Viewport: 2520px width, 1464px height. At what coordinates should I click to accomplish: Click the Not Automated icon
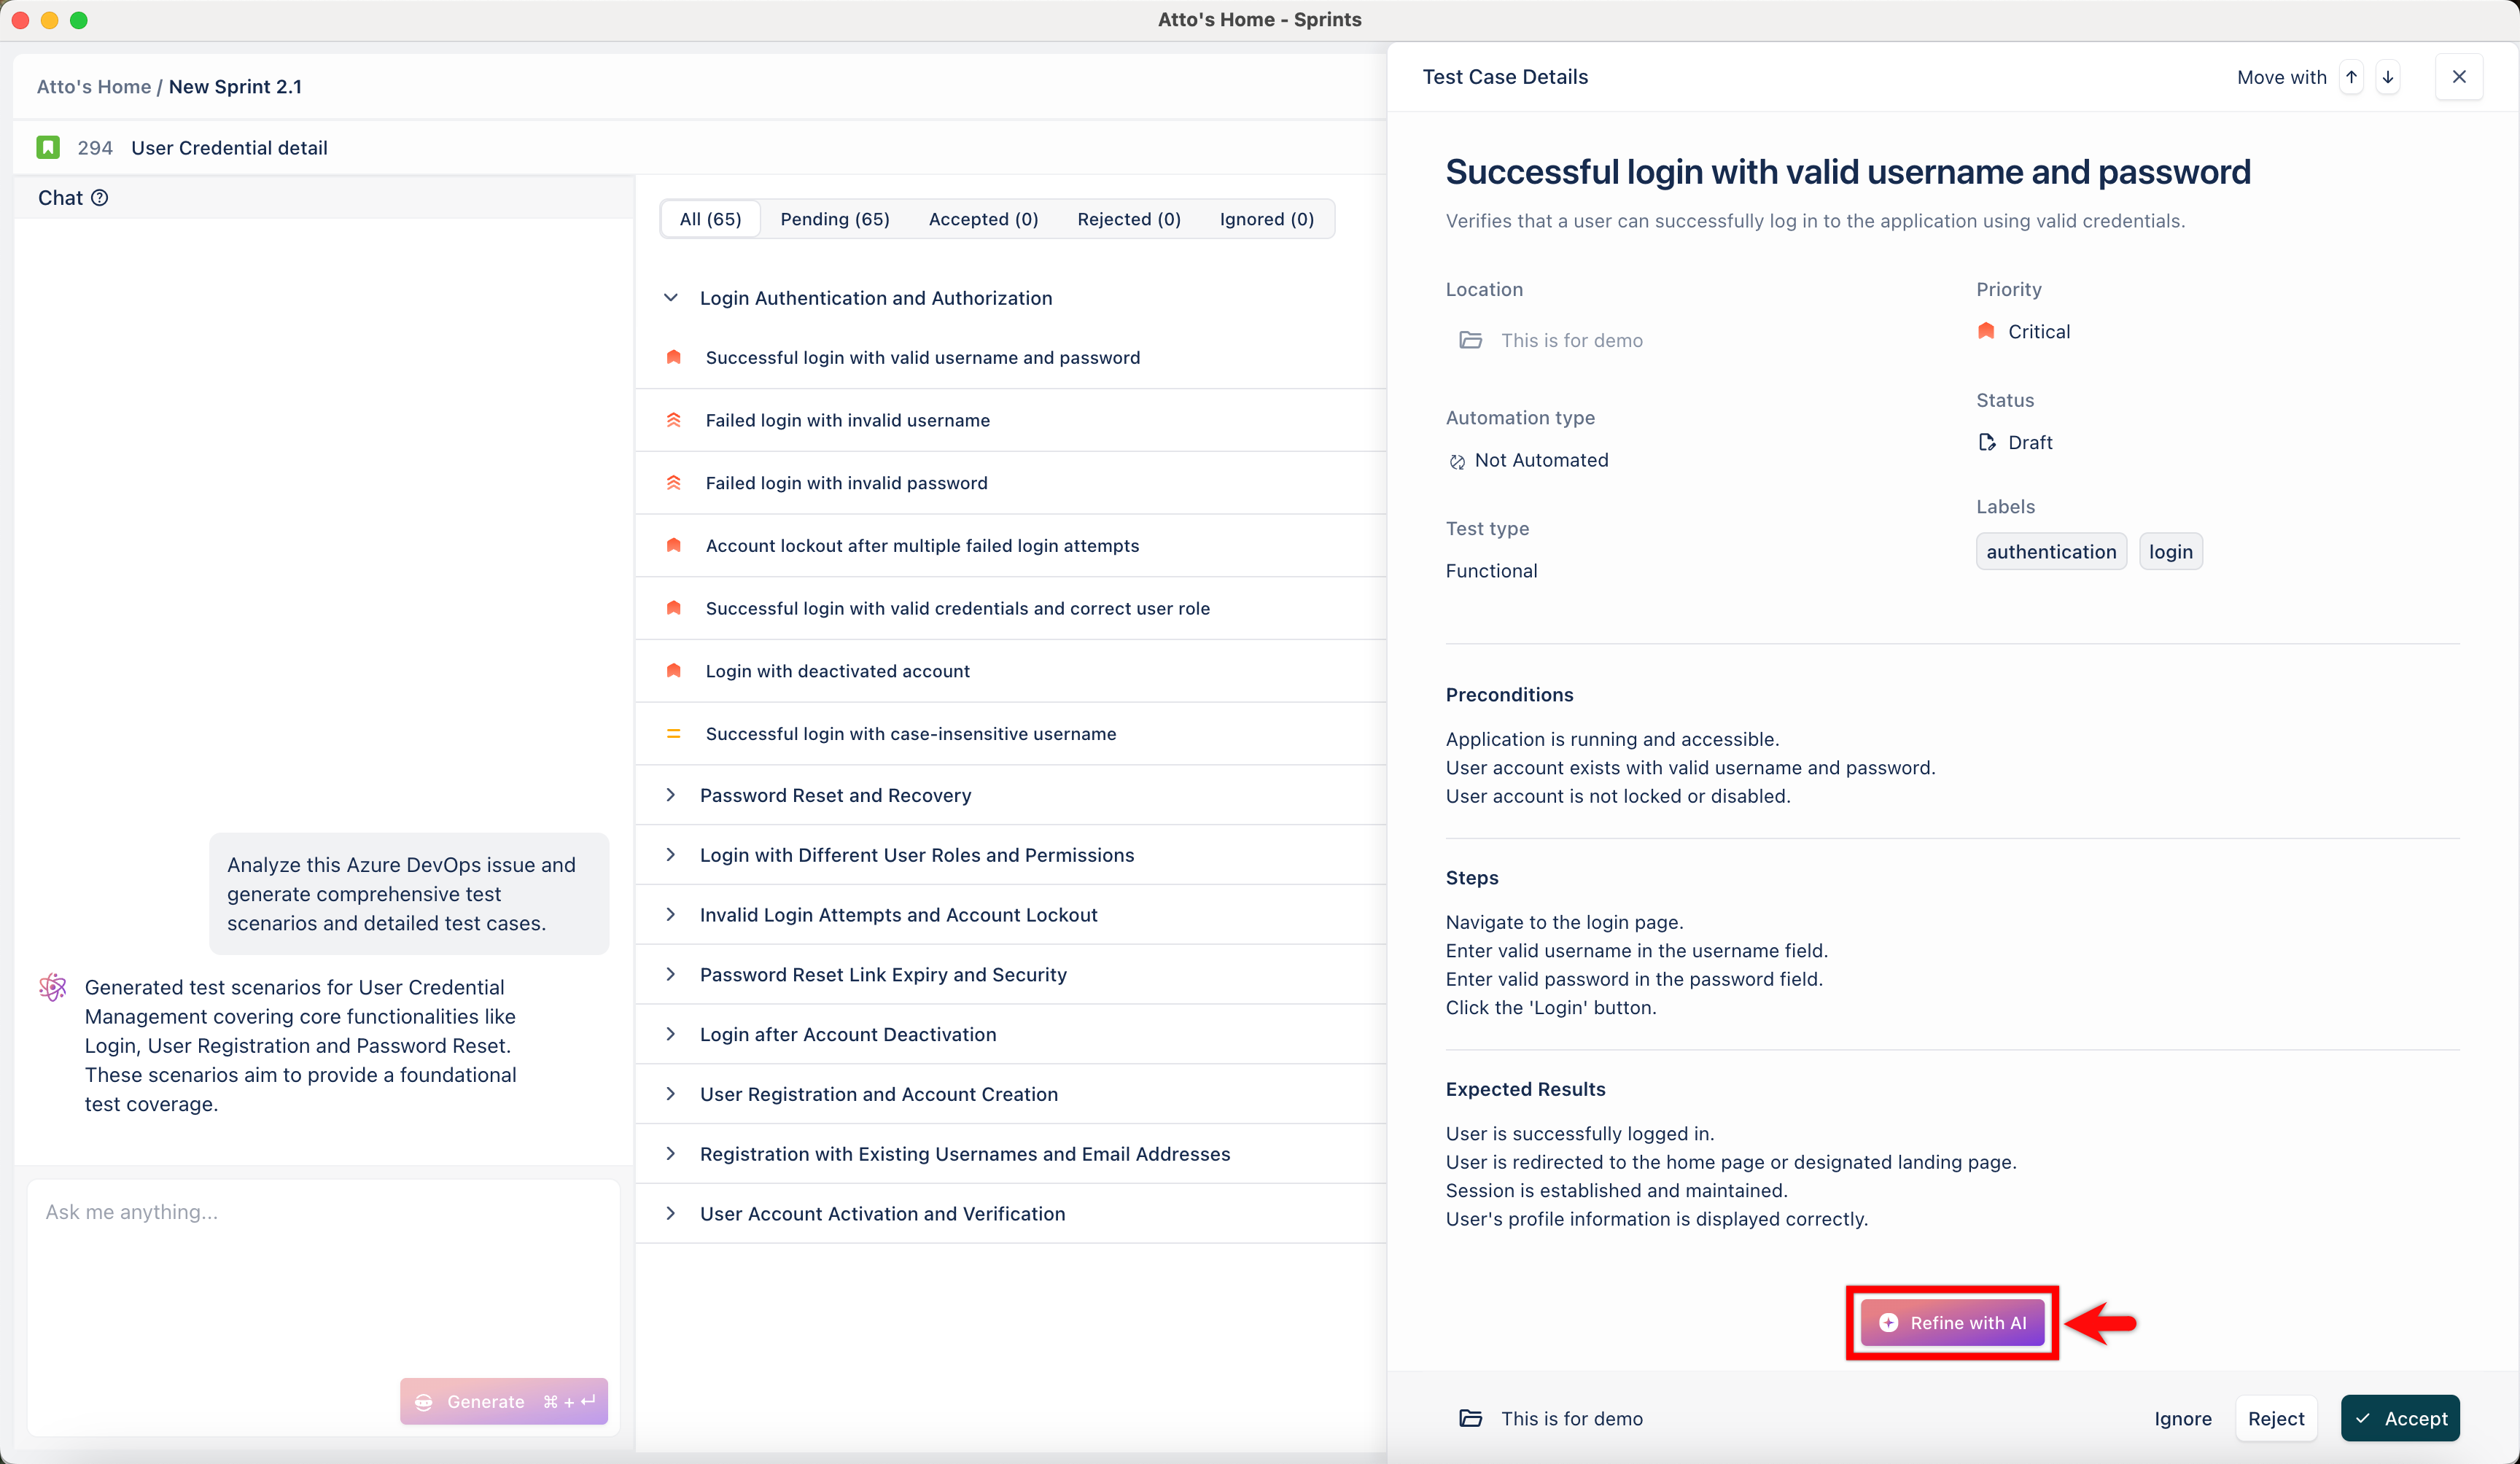(x=1457, y=461)
